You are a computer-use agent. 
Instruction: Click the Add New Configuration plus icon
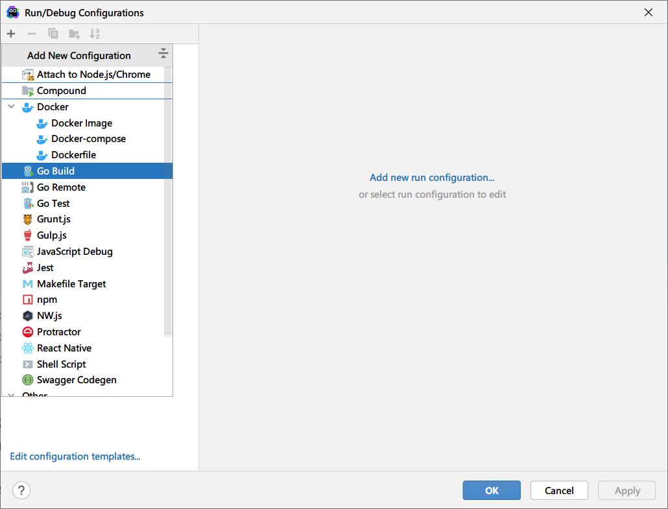point(11,34)
